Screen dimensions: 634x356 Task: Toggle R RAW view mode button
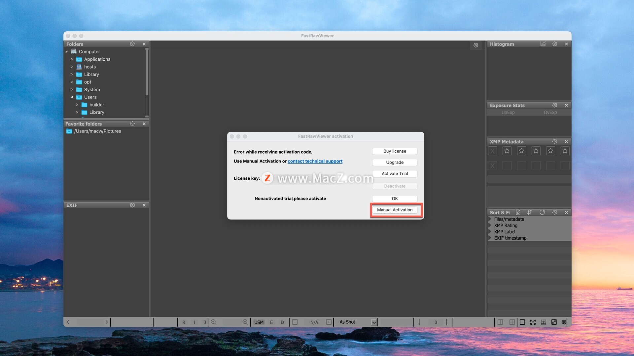point(184,322)
